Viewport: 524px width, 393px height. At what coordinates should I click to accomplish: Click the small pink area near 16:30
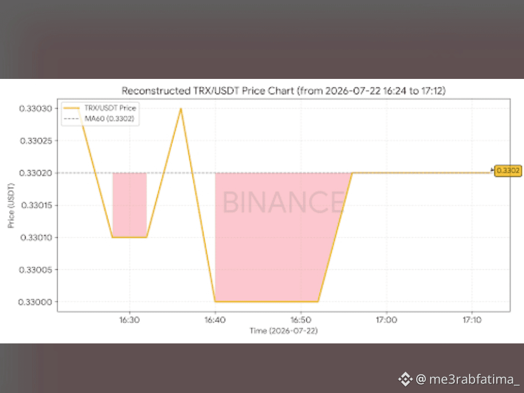point(130,205)
